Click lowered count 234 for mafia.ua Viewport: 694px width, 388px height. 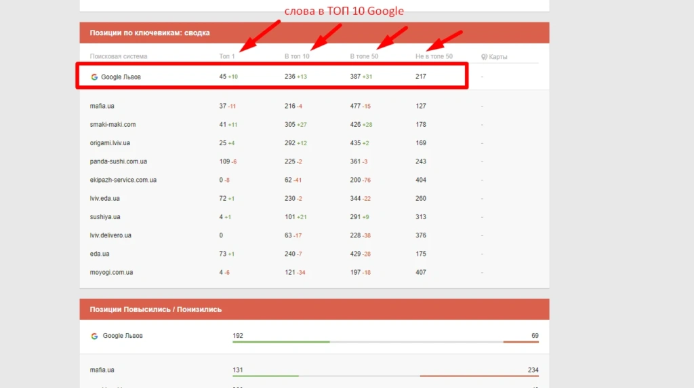pyautogui.click(x=533, y=370)
